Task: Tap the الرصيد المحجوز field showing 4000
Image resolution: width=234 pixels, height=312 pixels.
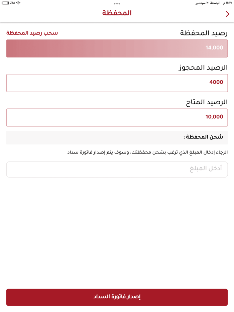Action: (117, 83)
